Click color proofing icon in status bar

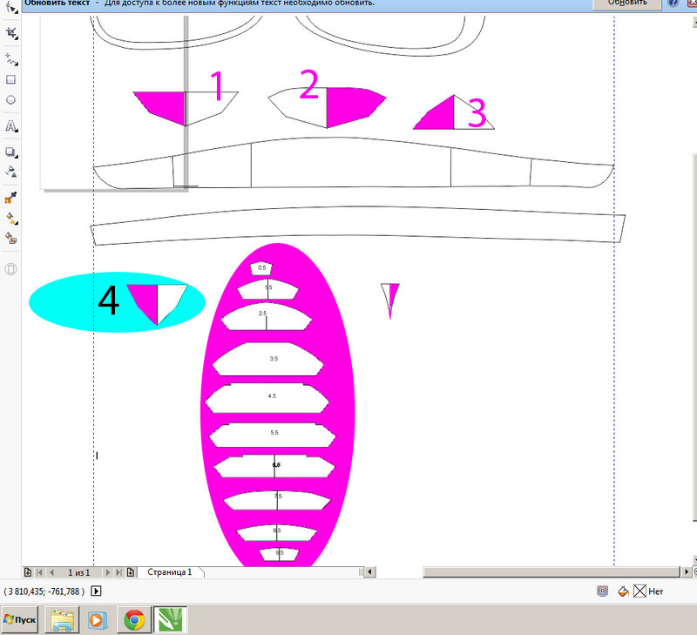[602, 591]
